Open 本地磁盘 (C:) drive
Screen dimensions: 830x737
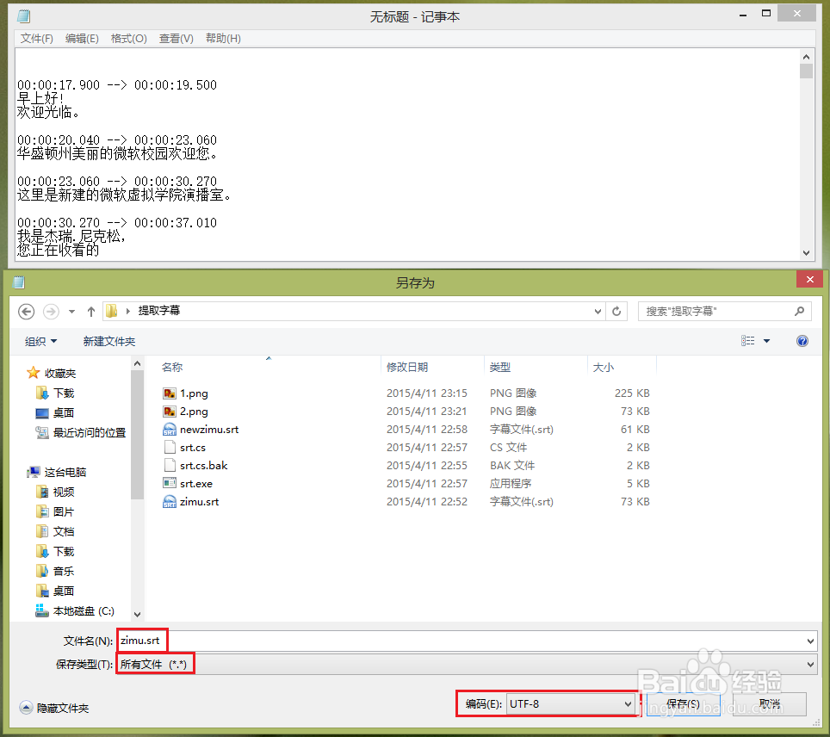(84, 611)
